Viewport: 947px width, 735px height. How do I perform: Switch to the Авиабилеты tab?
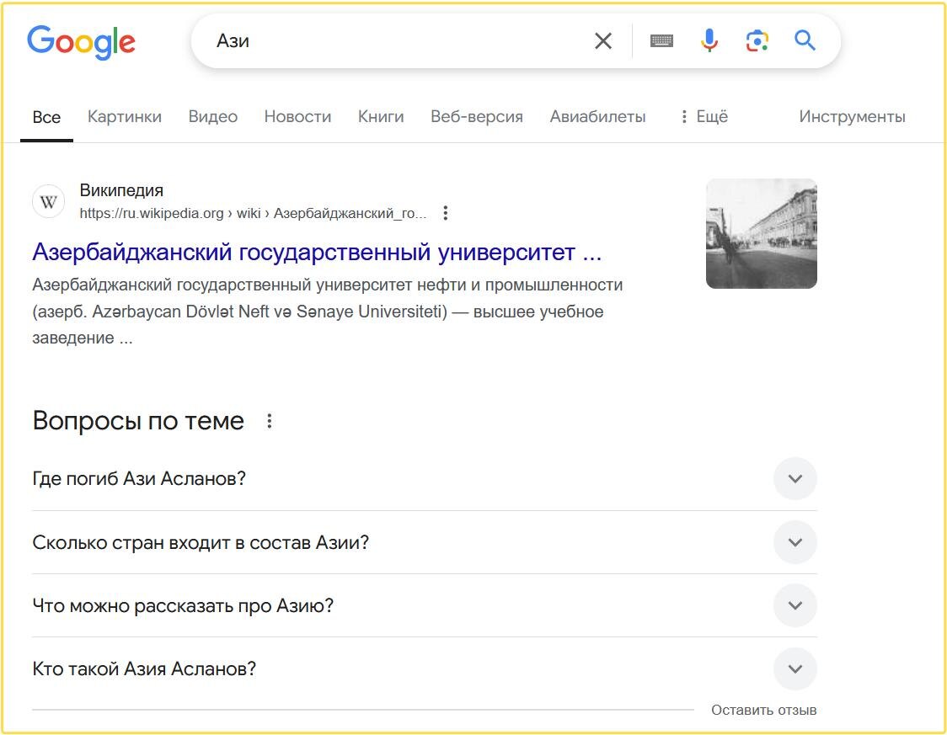tap(597, 116)
